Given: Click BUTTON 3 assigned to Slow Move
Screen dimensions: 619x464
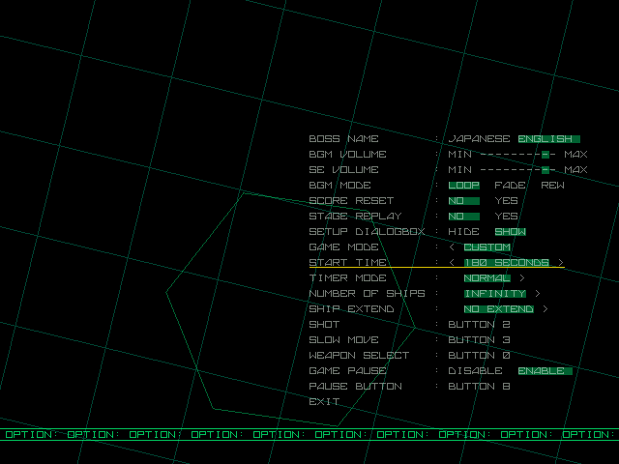Looking at the screenshot, I should [479, 340].
